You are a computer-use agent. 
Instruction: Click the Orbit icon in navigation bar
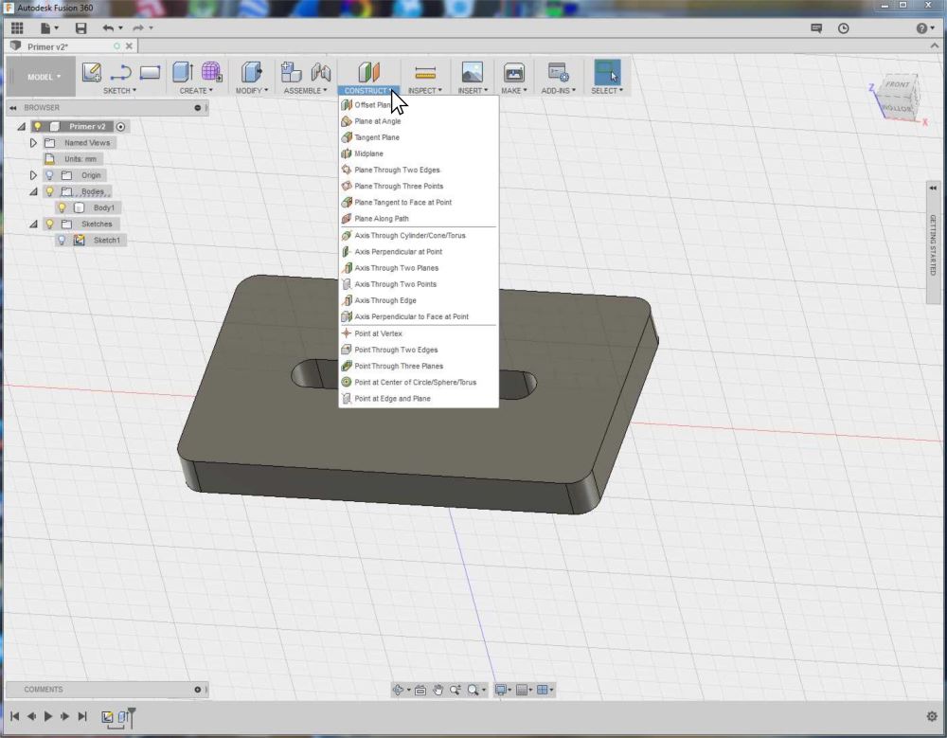tap(399, 690)
